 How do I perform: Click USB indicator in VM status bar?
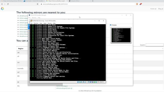85,82
